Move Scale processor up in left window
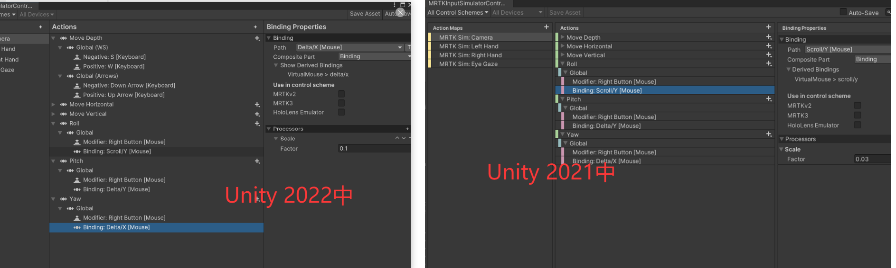The height and width of the screenshot is (268, 896). [x=397, y=138]
